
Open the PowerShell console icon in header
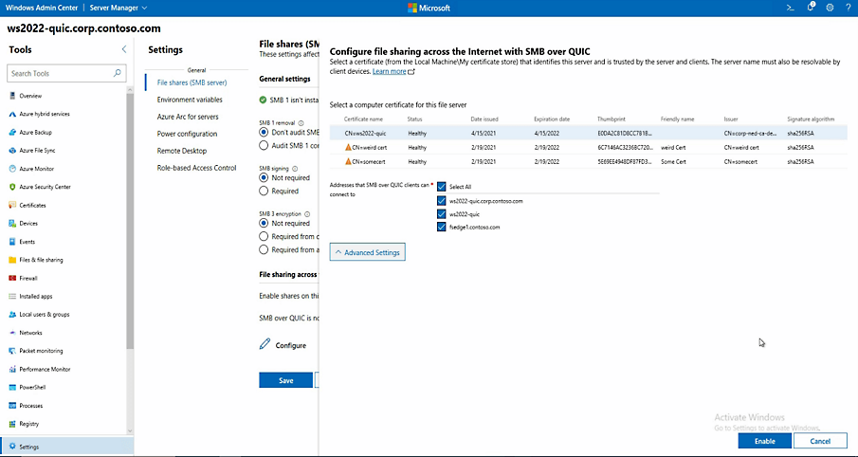790,8
